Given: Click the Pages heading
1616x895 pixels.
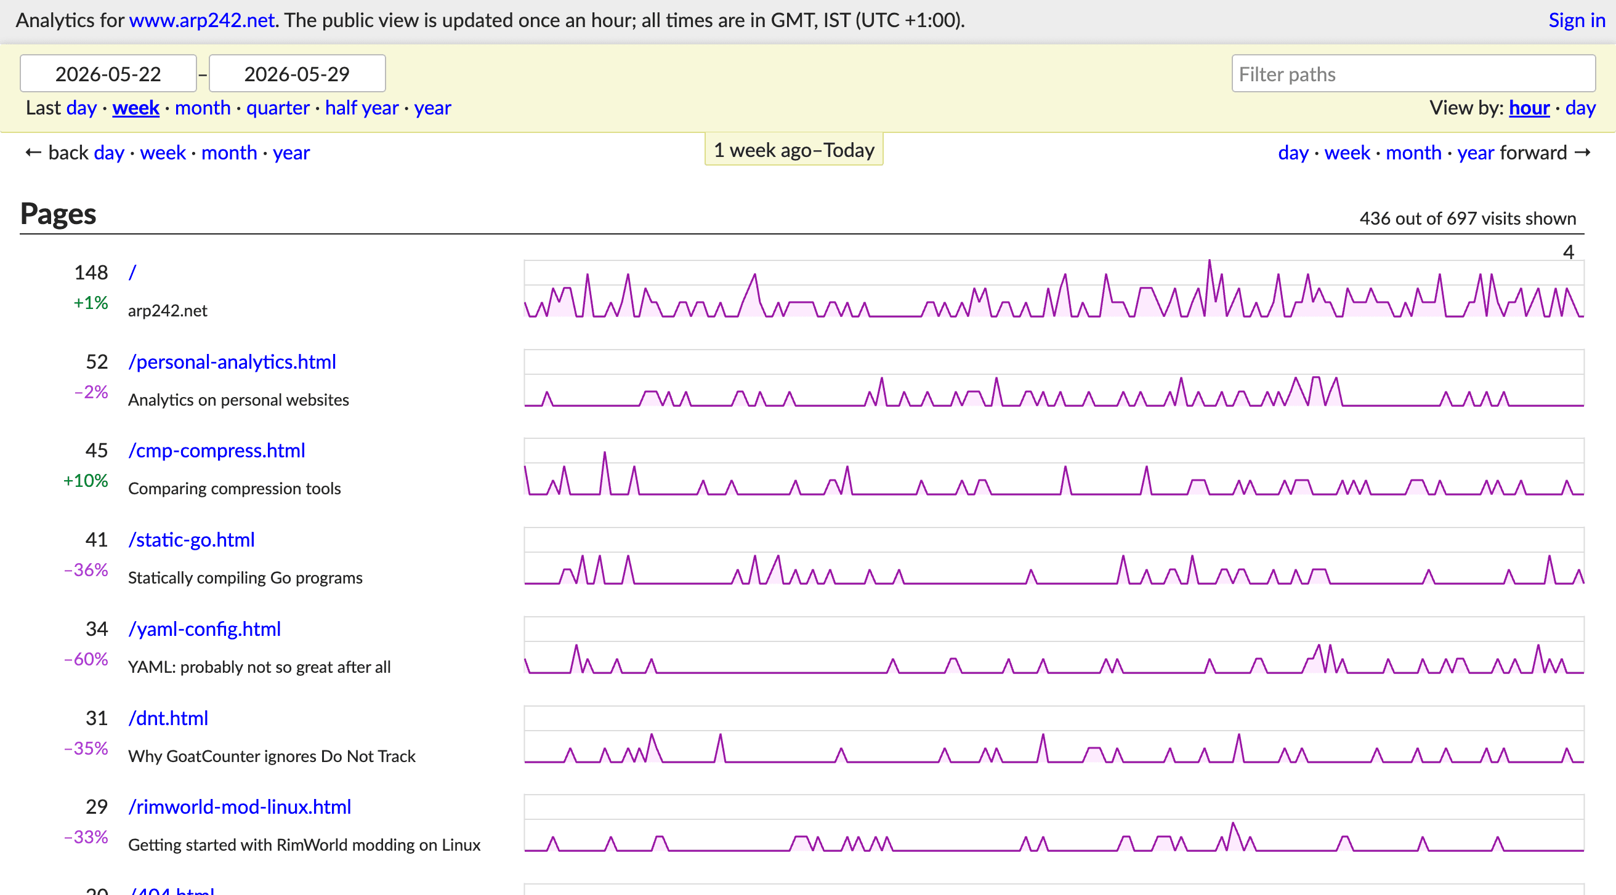Looking at the screenshot, I should 59,214.
